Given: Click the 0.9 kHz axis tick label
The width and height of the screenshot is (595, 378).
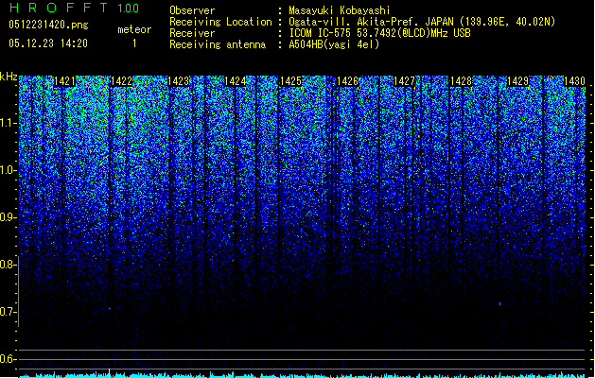Looking at the screenshot, I should (x=8, y=217).
